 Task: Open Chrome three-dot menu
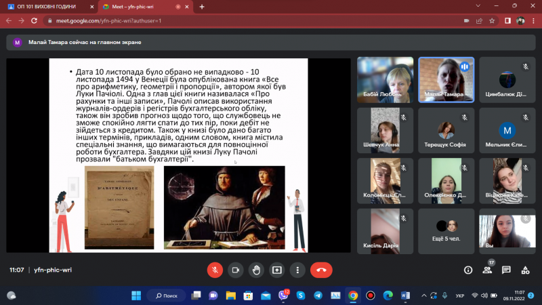tap(534, 21)
